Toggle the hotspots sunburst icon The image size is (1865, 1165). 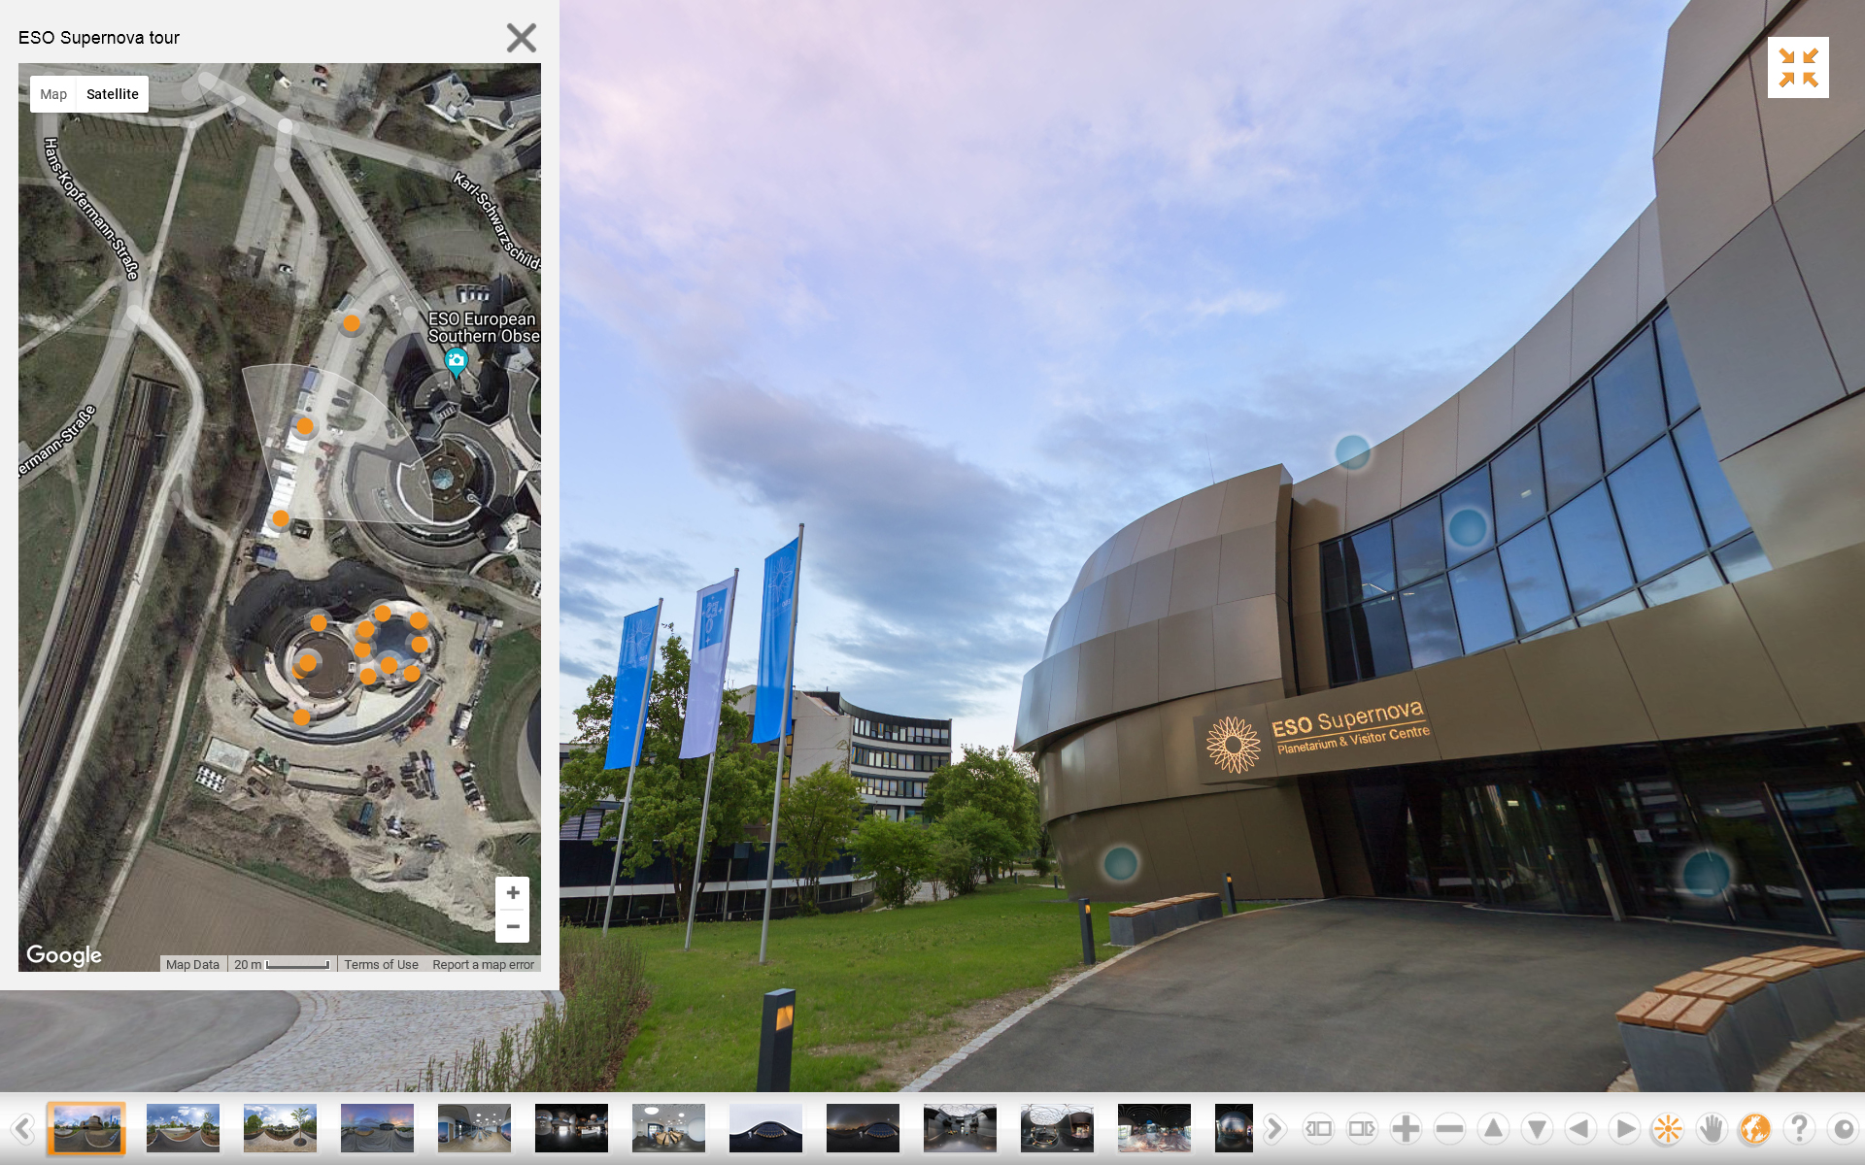[x=1668, y=1128]
